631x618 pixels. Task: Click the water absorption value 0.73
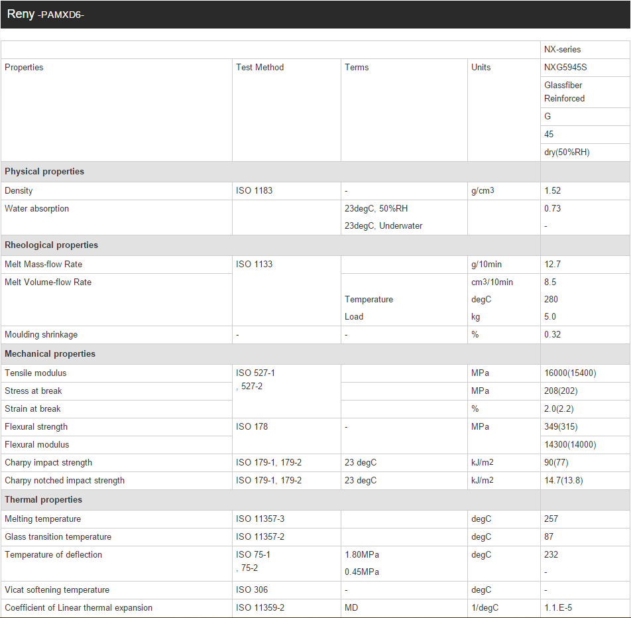tap(552, 209)
